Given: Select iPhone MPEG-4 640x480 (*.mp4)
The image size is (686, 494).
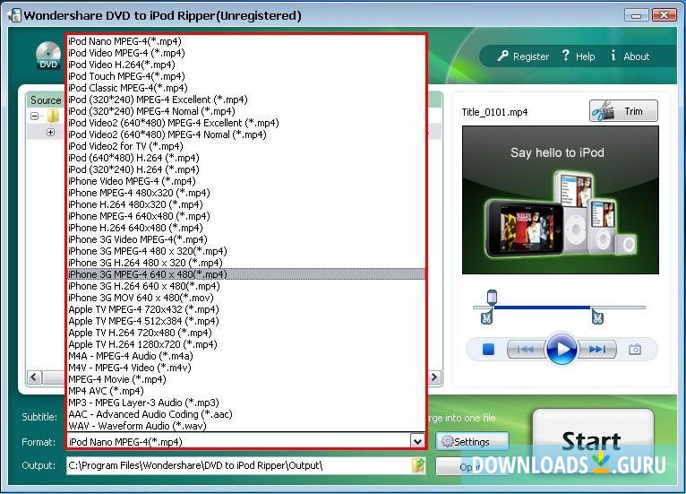Looking at the screenshot, I should click(x=246, y=216).
